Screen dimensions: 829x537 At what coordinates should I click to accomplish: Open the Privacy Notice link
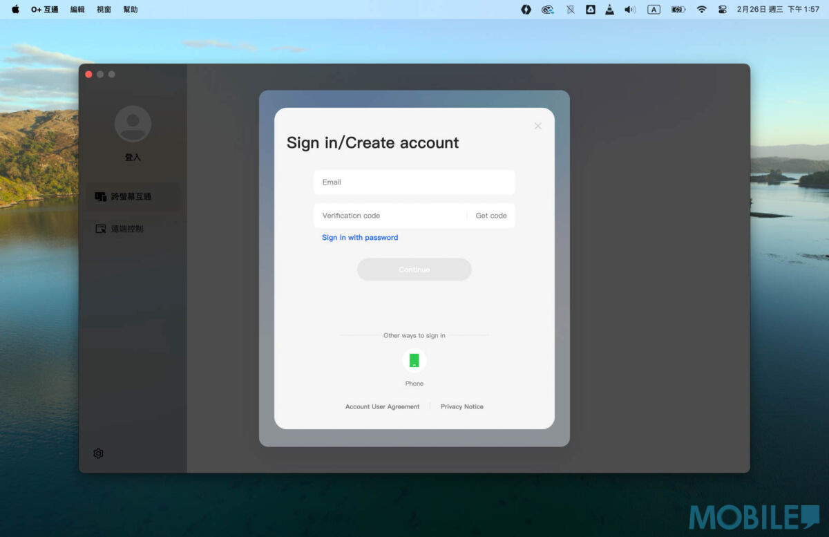[461, 406]
